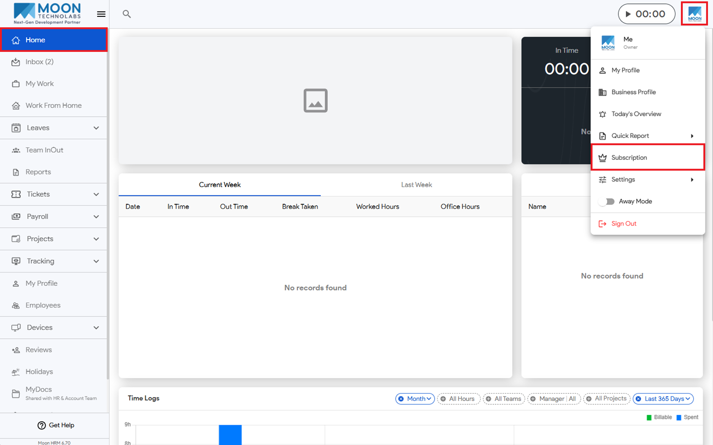Viewport: 713px width, 445px height.
Task: Click the Leaves calendar icon
Action: pos(16,128)
